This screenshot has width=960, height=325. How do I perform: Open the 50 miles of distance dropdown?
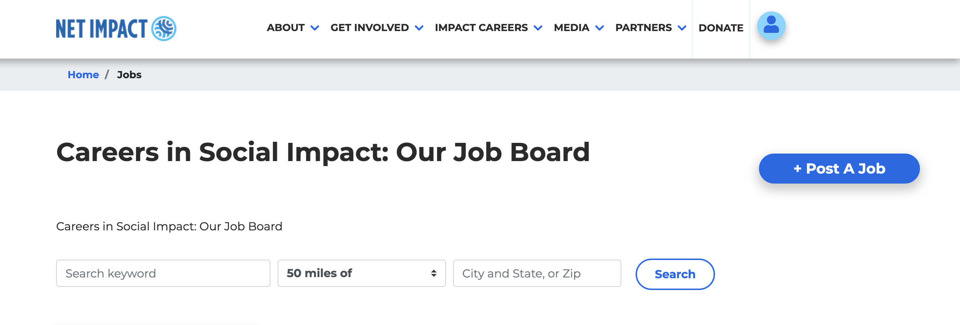click(x=361, y=273)
